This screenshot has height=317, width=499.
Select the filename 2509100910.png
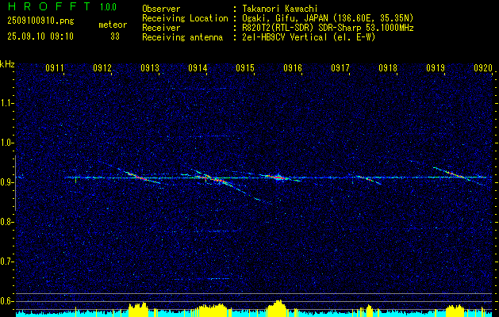click(40, 21)
